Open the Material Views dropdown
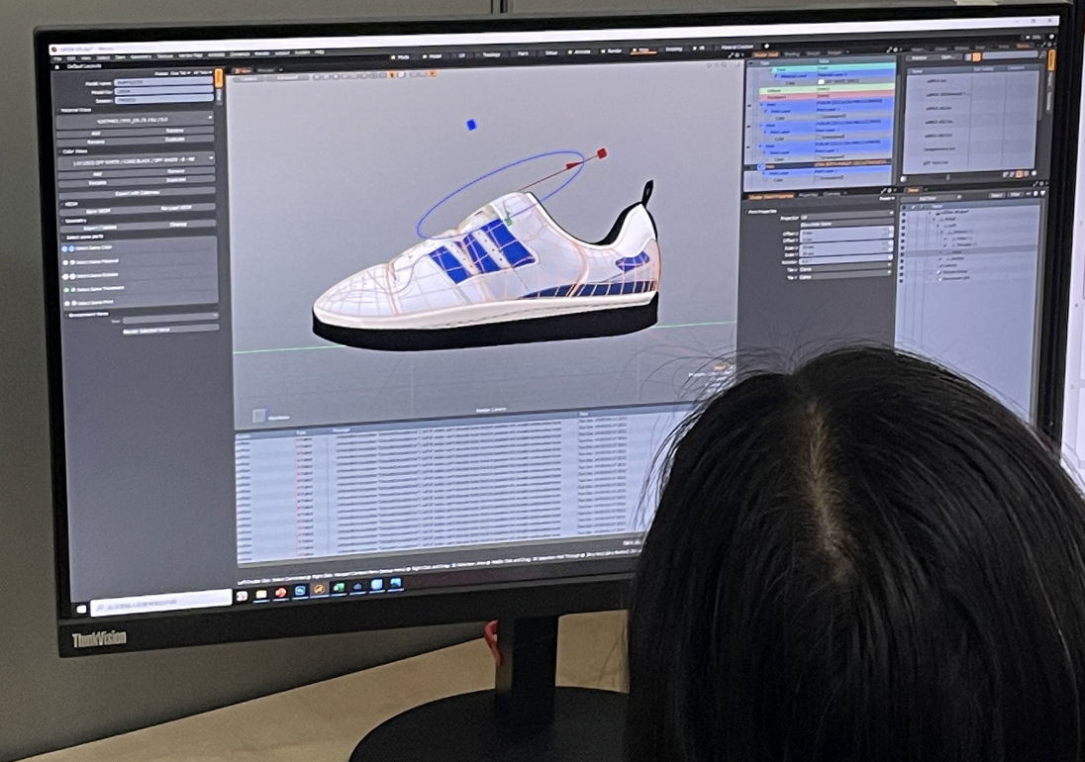This screenshot has width=1085, height=762. point(135,121)
